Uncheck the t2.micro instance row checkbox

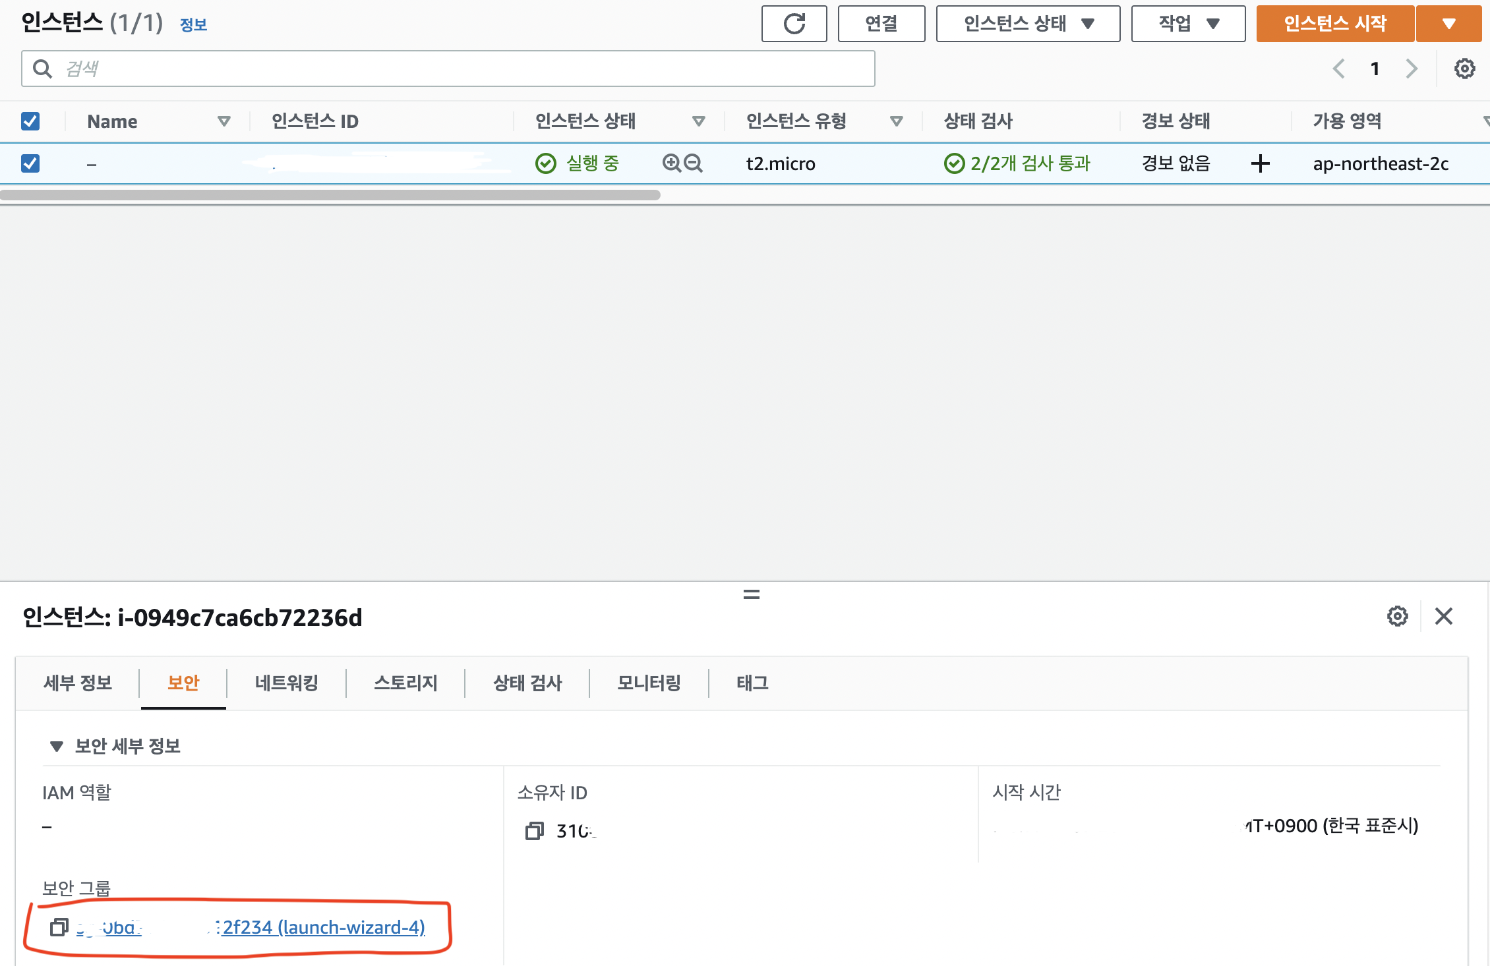pyautogui.click(x=30, y=163)
